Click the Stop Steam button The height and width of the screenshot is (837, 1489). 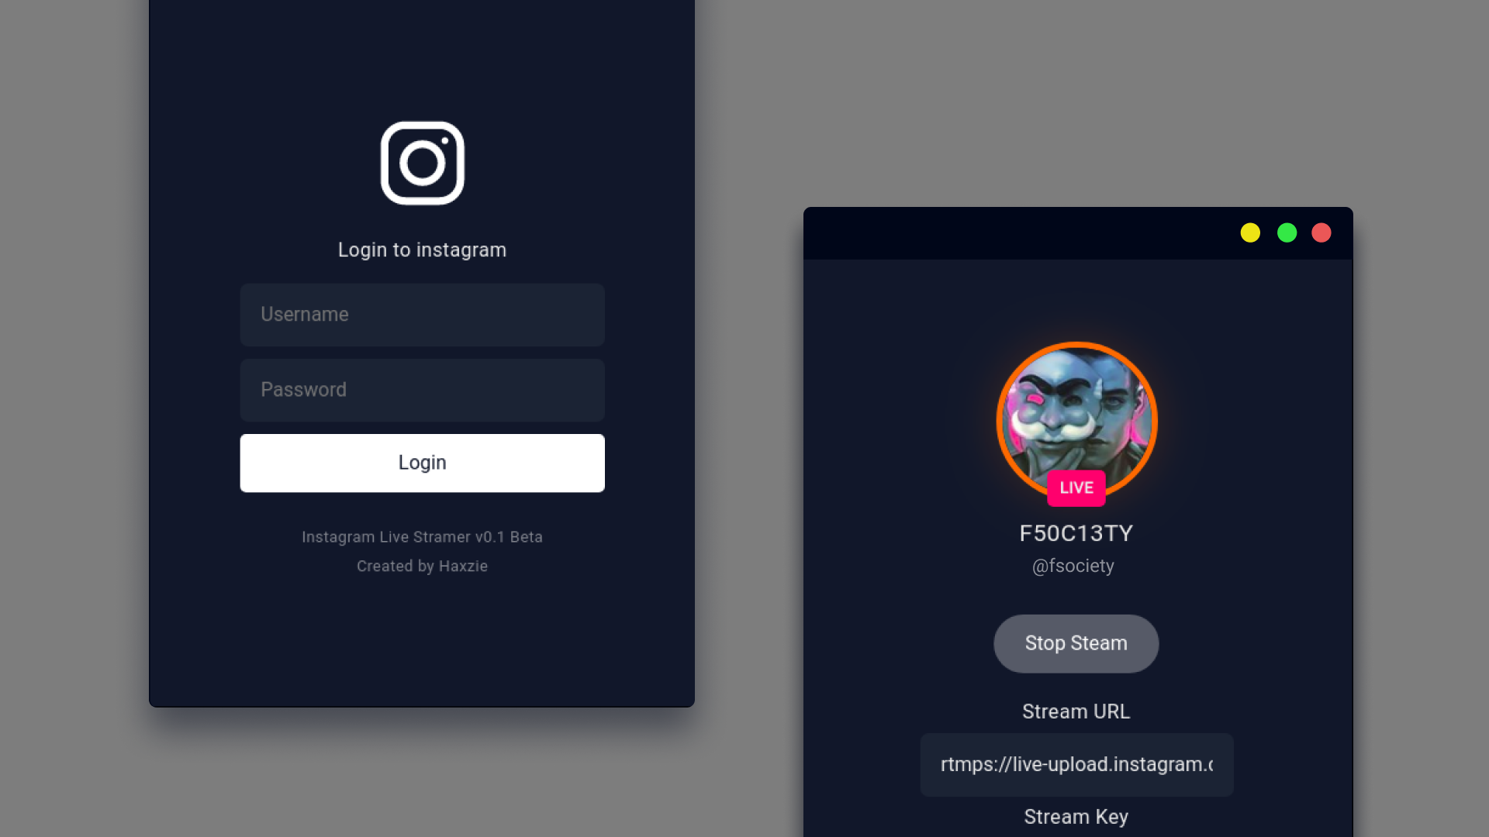pos(1076,642)
